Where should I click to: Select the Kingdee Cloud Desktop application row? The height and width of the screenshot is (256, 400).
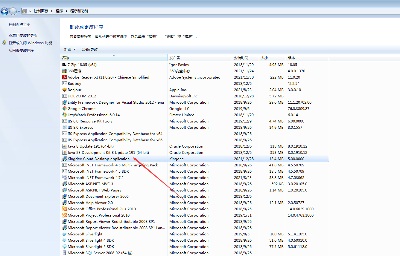pyautogui.click(x=99, y=159)
